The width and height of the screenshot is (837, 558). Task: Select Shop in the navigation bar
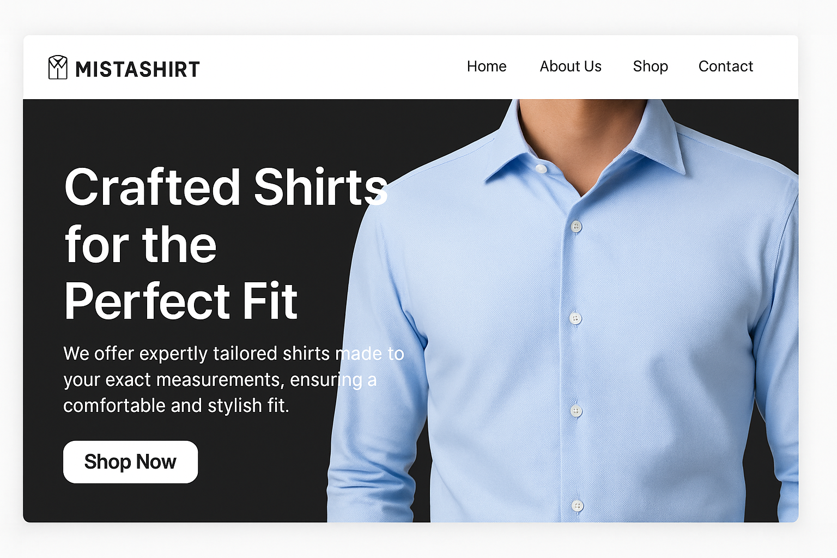click(x=650, y=66)
